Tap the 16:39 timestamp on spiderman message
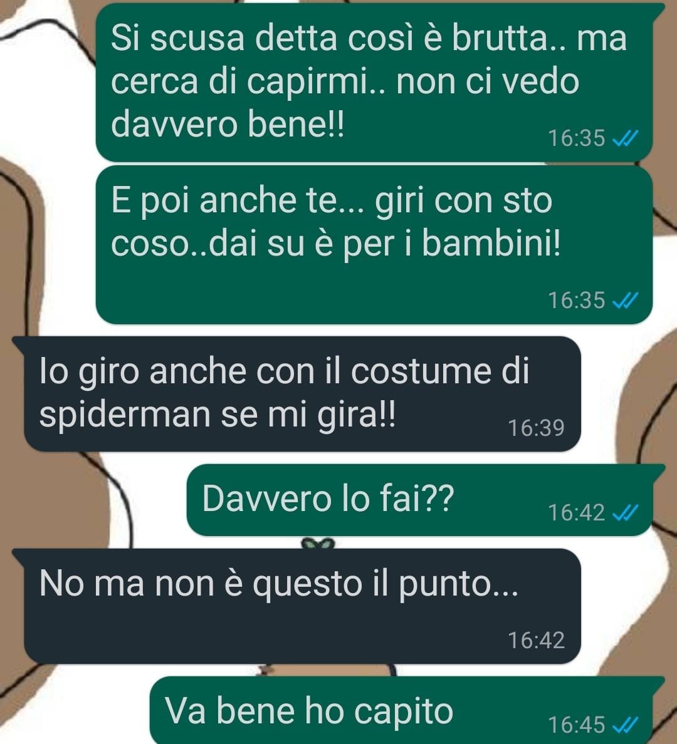The width and height of the screenshot is (677, 744). [x=537, y=428]
